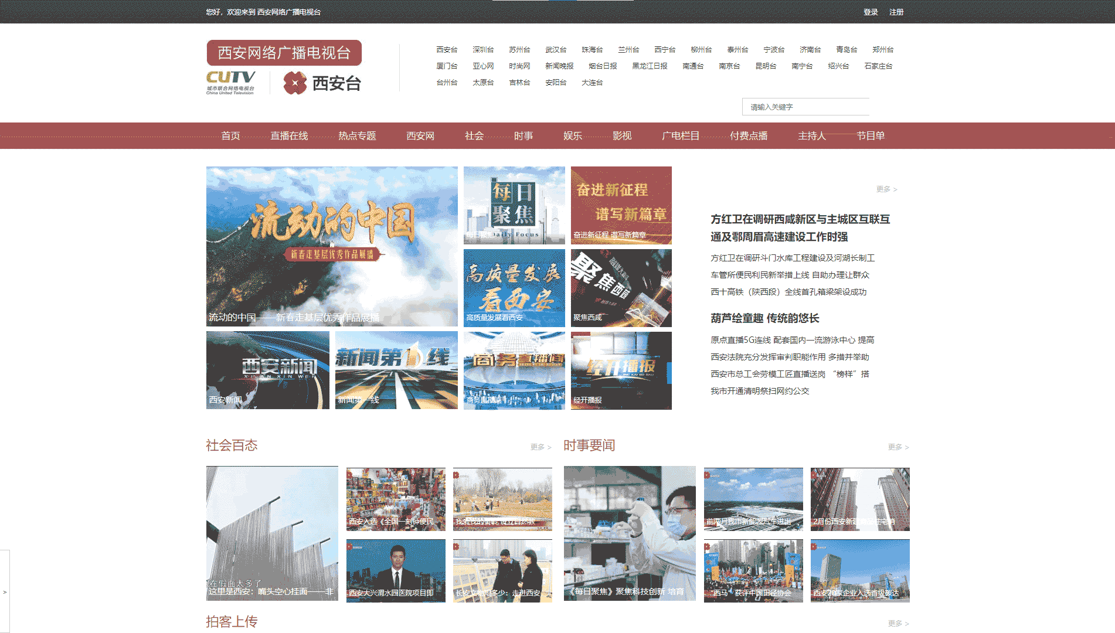Select 深圳台 station link

483,50
